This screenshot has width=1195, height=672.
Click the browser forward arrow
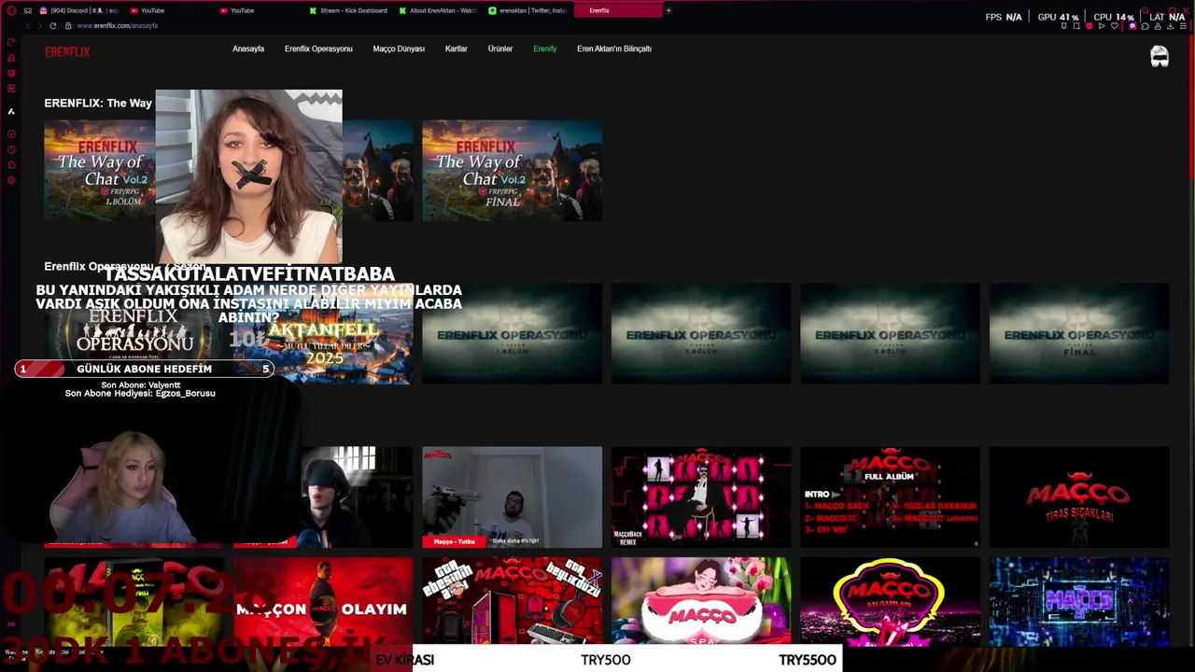click(40, 26)
